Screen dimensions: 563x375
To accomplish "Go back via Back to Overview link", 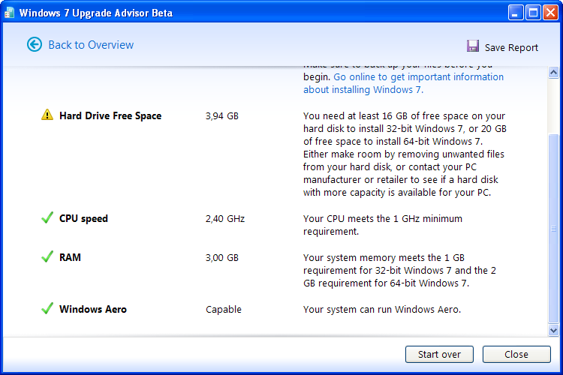I will click(91, 45).
